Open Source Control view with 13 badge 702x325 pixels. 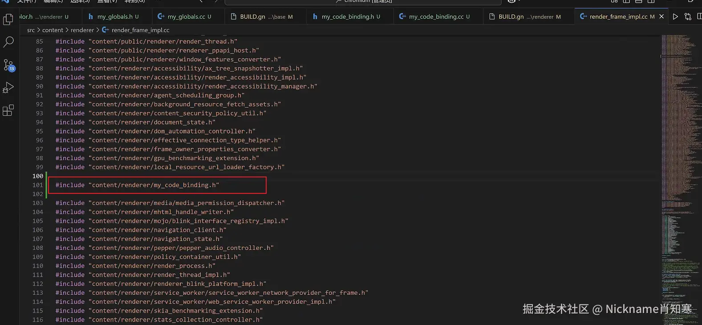[8, 65]
